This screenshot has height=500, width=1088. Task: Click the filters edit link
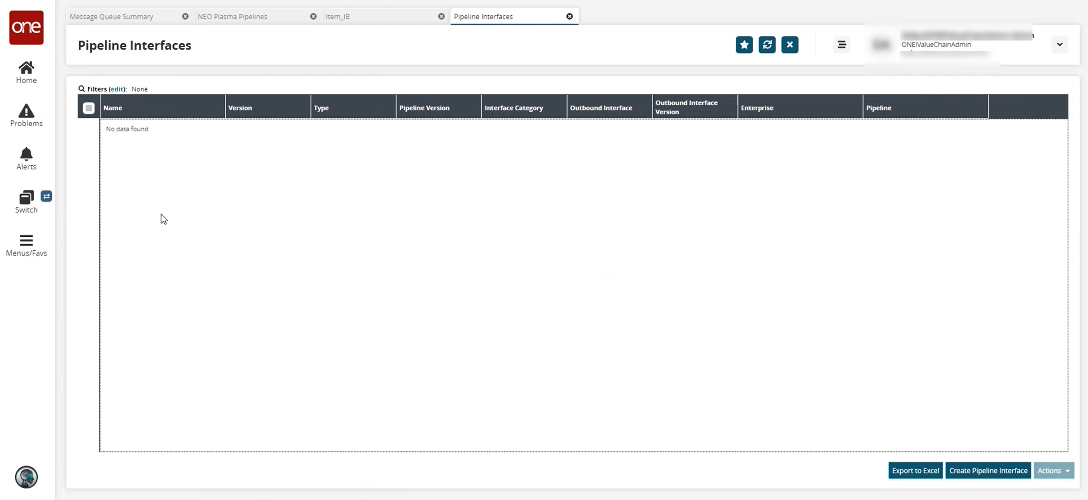click(x=117, y=89)
